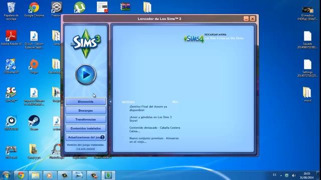
Task: Click the Los Sims 3 logo
Action: [86, 43]
